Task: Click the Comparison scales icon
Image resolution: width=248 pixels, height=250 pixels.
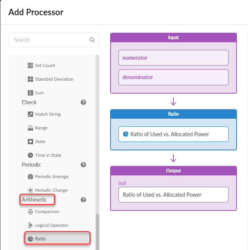Action: click(30, 212)
